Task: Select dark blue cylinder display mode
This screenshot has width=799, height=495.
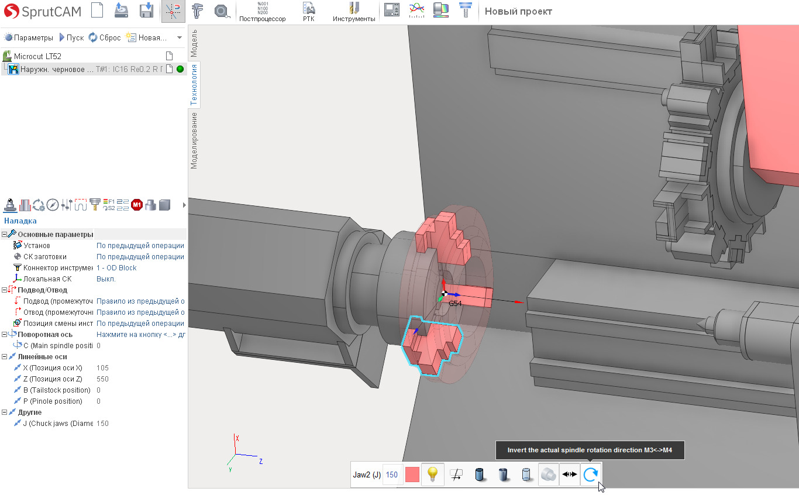Action: point(480,475)
